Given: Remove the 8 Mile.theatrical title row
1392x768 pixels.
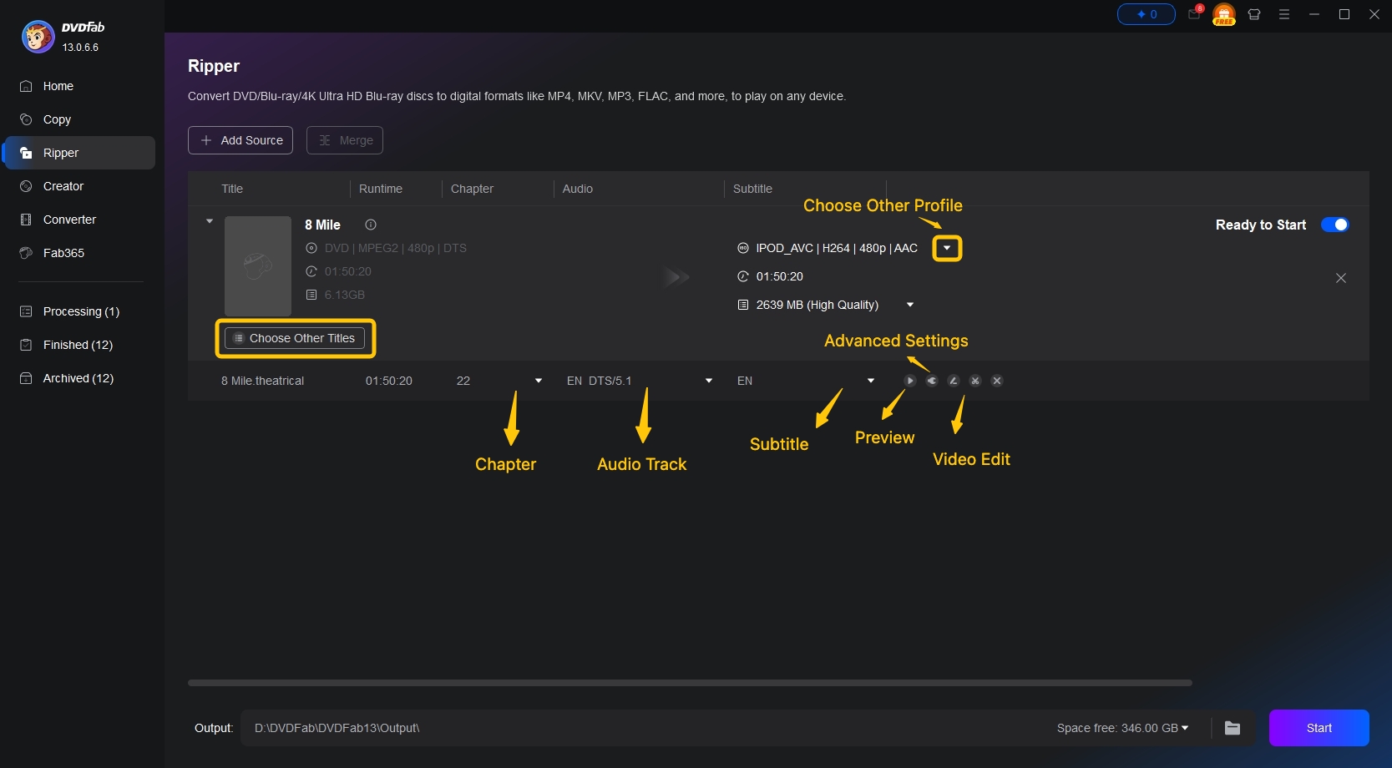Looking at the screenshot, I should pos(997,381).
